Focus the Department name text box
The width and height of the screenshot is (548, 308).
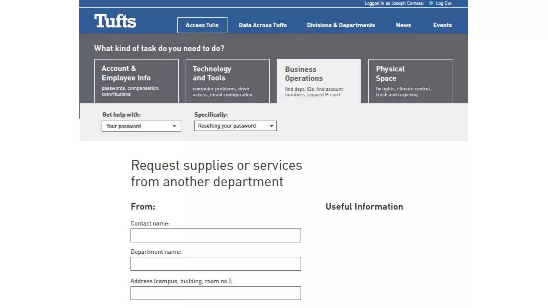(216, 264)
